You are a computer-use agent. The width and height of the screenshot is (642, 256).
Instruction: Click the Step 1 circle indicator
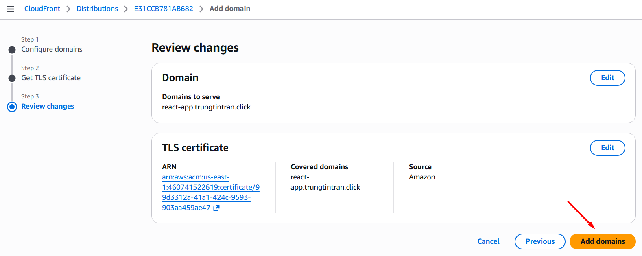click(12, 50)
